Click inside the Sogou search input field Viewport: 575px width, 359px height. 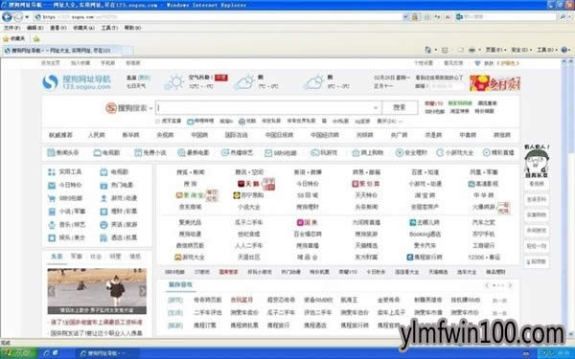[264, 107]
